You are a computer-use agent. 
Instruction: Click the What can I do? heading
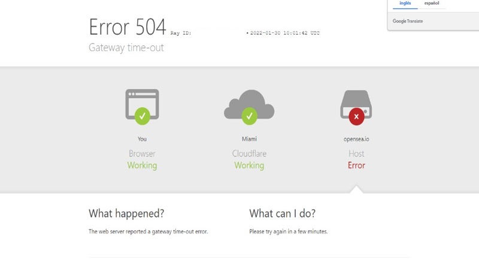tap(282, 213)
